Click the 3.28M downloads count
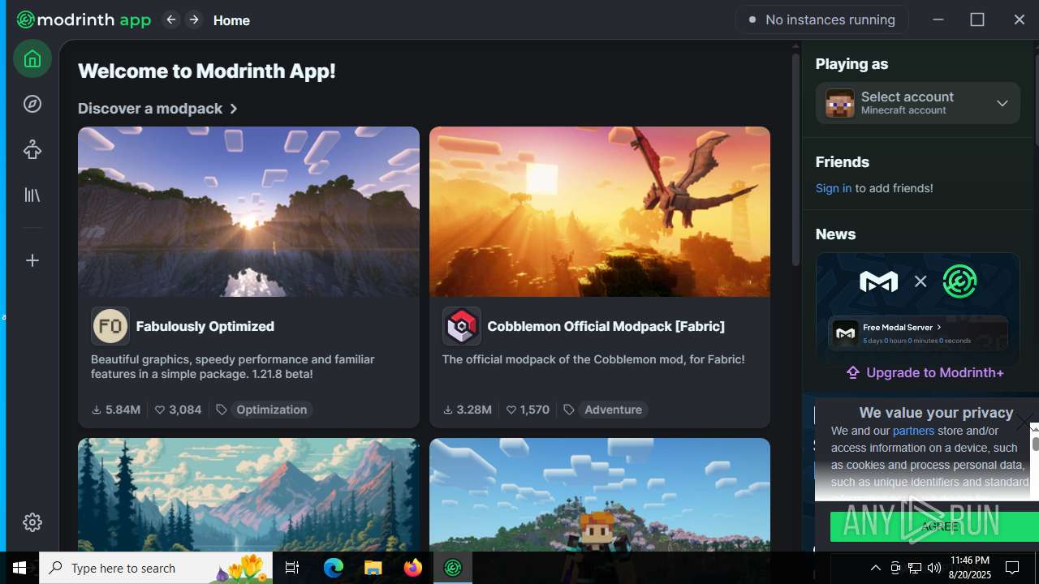 coord(468,410)
